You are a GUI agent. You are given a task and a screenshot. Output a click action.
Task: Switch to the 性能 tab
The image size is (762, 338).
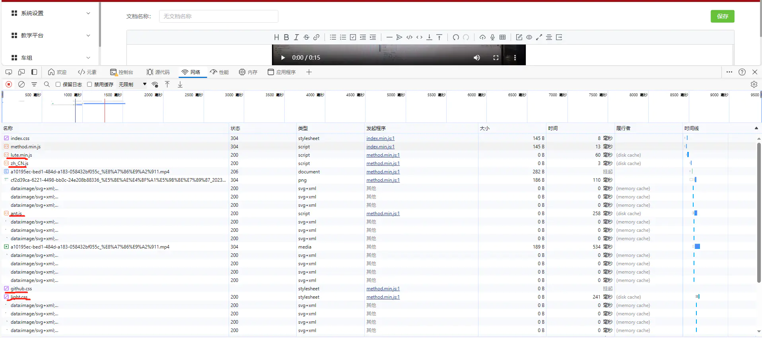tap(220, 72)
